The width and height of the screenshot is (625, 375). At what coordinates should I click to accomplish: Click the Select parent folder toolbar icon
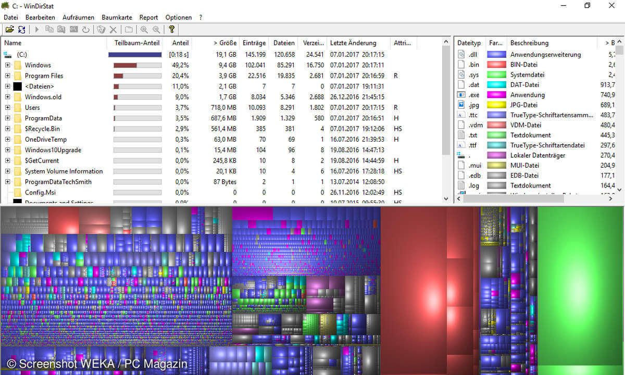[x=129, y=30]
